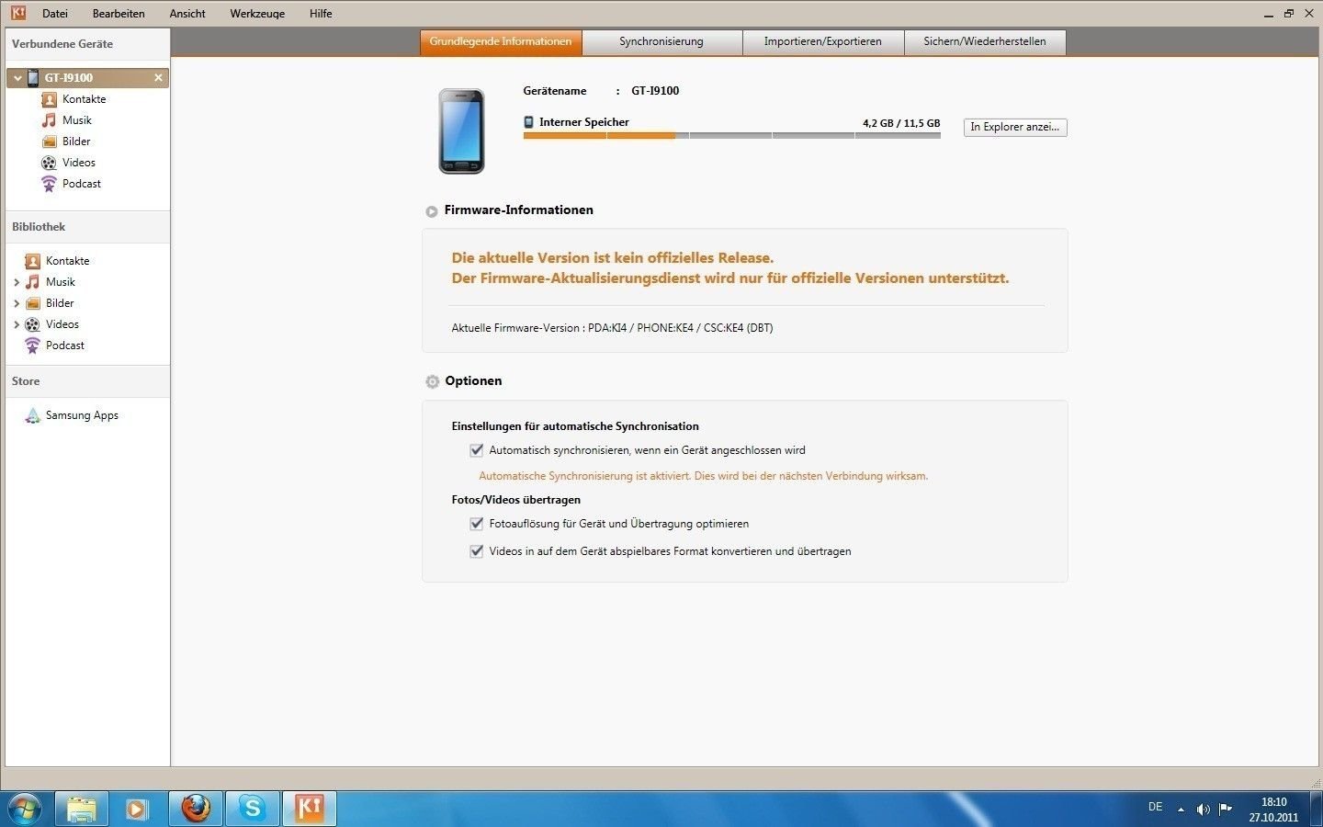The width and height of the screenshot is (1323, 827).
Task: Open device Podcast icon under GT-I9100
Action: pos(50,184)
